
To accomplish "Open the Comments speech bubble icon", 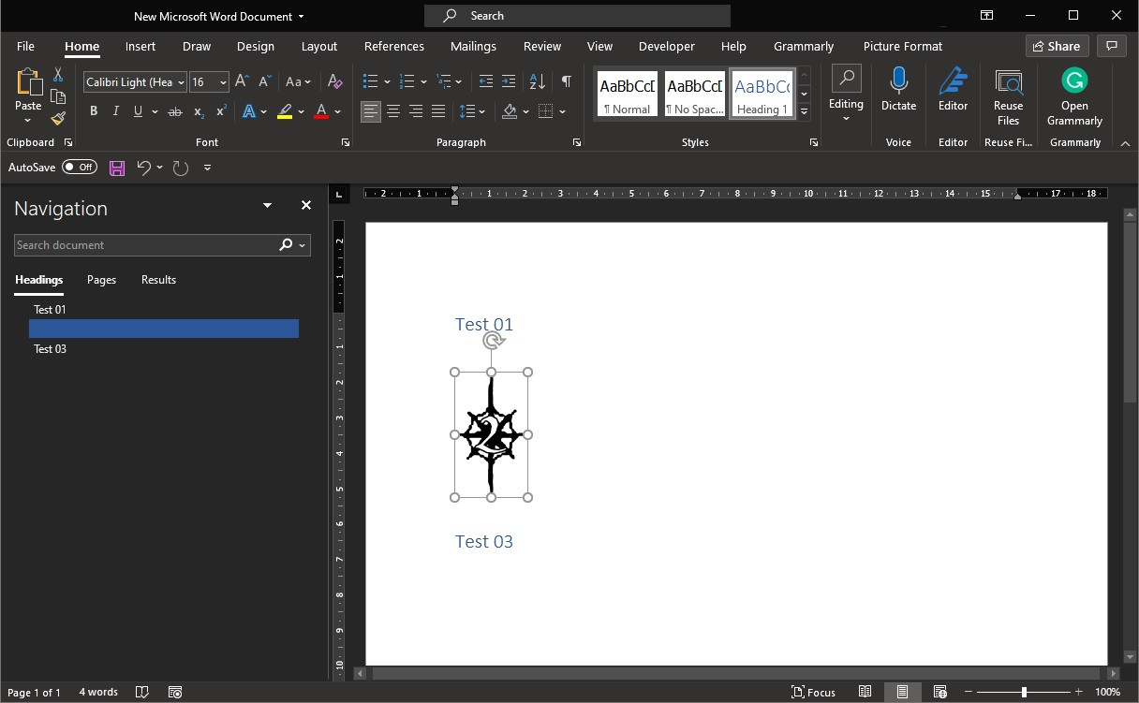I will coord(1111,46).
